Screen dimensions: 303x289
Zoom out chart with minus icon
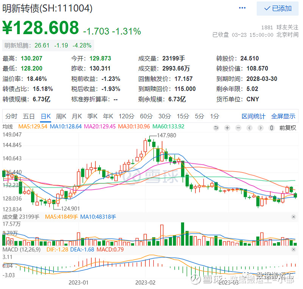click(239, 128)
